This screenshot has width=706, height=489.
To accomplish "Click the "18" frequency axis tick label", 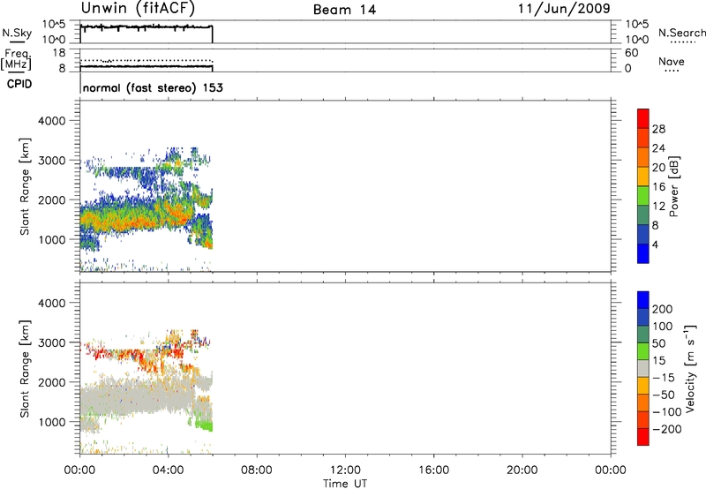I will click(59, 53).
